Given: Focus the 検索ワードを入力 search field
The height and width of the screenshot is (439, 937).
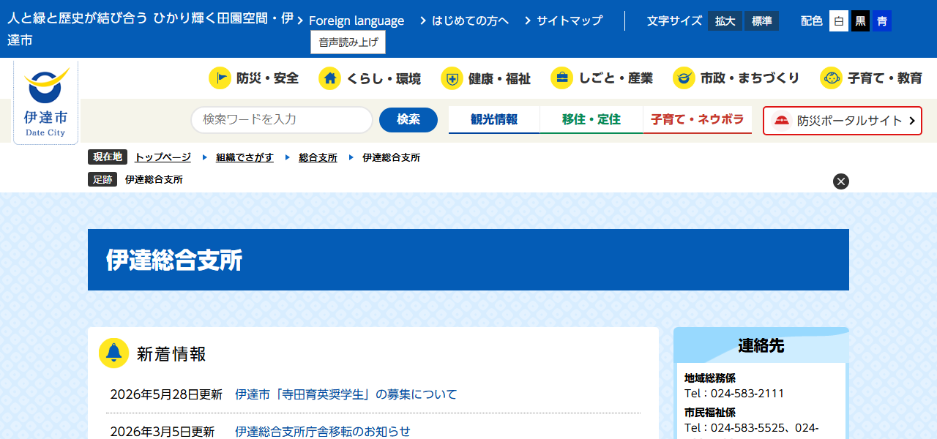Looking at the screenshot, I should pyautogui.click(x=282, y=120).
